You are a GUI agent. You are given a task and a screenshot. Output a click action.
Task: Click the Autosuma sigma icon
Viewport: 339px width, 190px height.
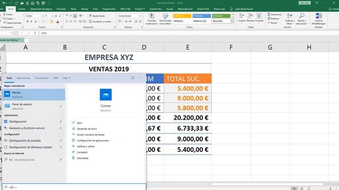(x=269, y=14)
